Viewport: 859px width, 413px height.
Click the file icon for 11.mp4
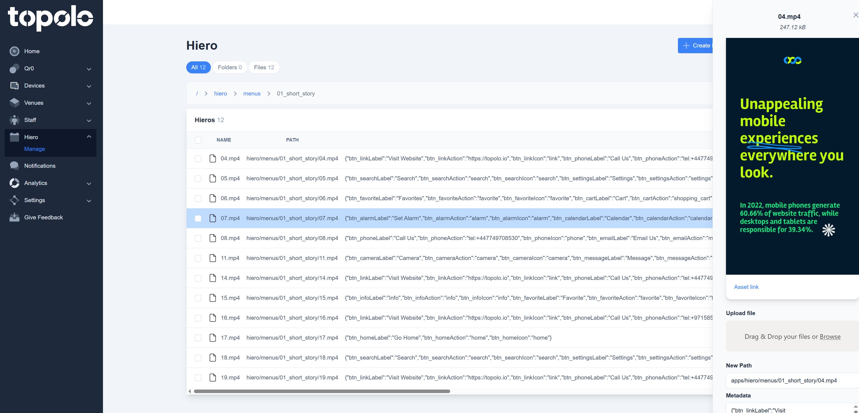point(213,258)
